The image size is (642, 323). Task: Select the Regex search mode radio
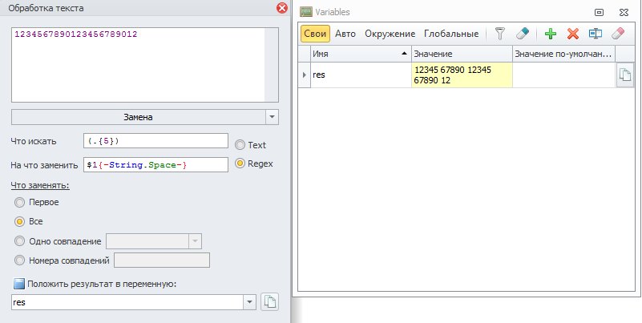coord(240,164)
